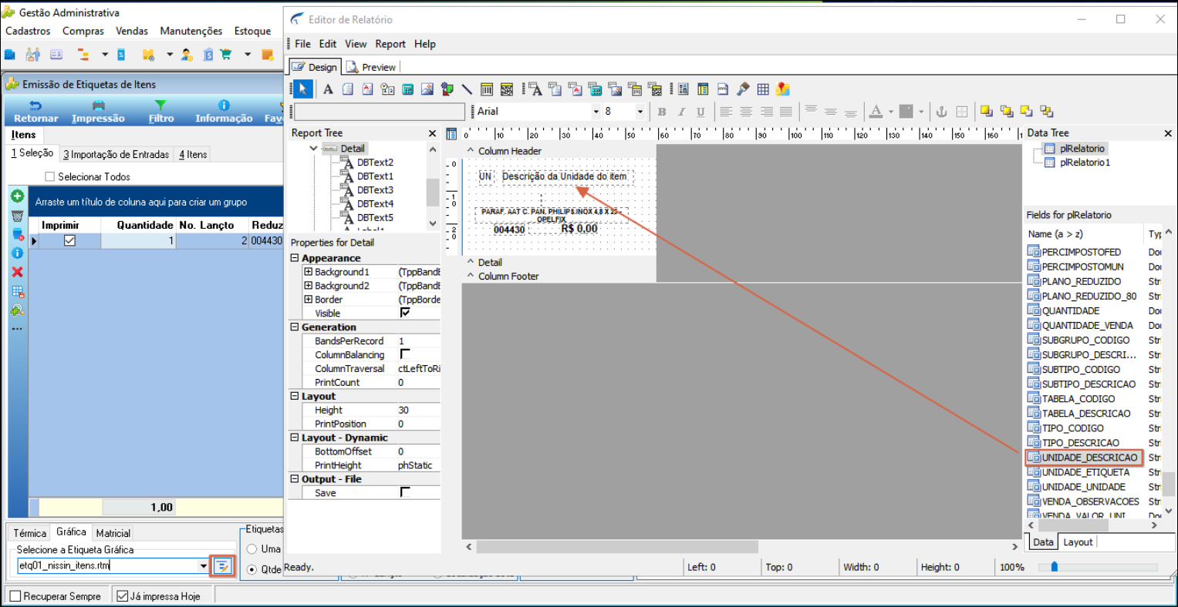Viewport: 1178px width, 607px height.
Task: Open the Arial font name dropdown
Action: pos(596,112)
